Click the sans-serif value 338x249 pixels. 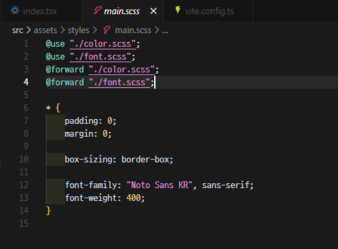point(226,185)
